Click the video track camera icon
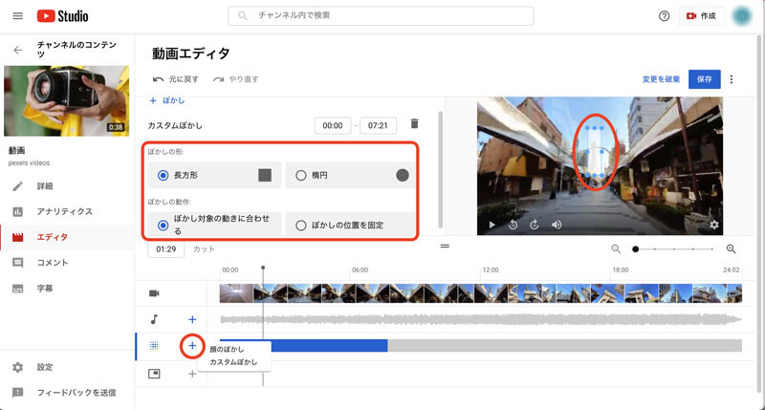765x410 pixels. pos(154,293)
